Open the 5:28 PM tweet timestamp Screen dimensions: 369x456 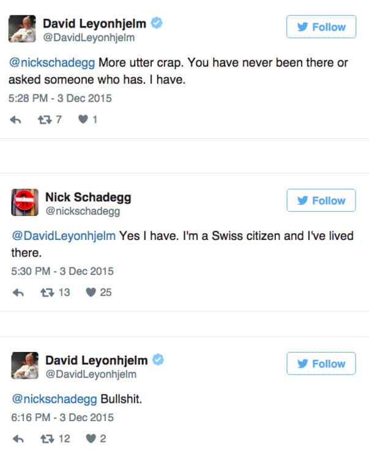tap(61, 98)
